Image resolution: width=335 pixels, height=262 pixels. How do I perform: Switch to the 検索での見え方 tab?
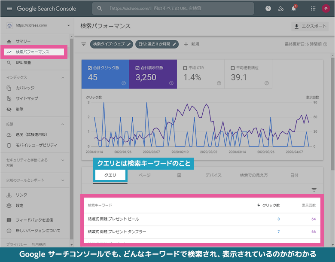[254, 175]
